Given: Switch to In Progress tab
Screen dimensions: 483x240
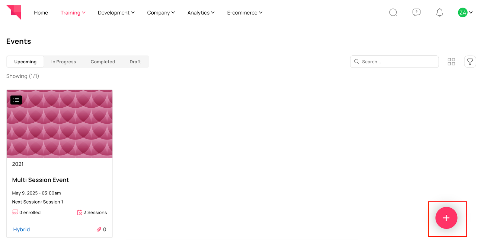Looking at the screenshot, I should pos(63,62).
